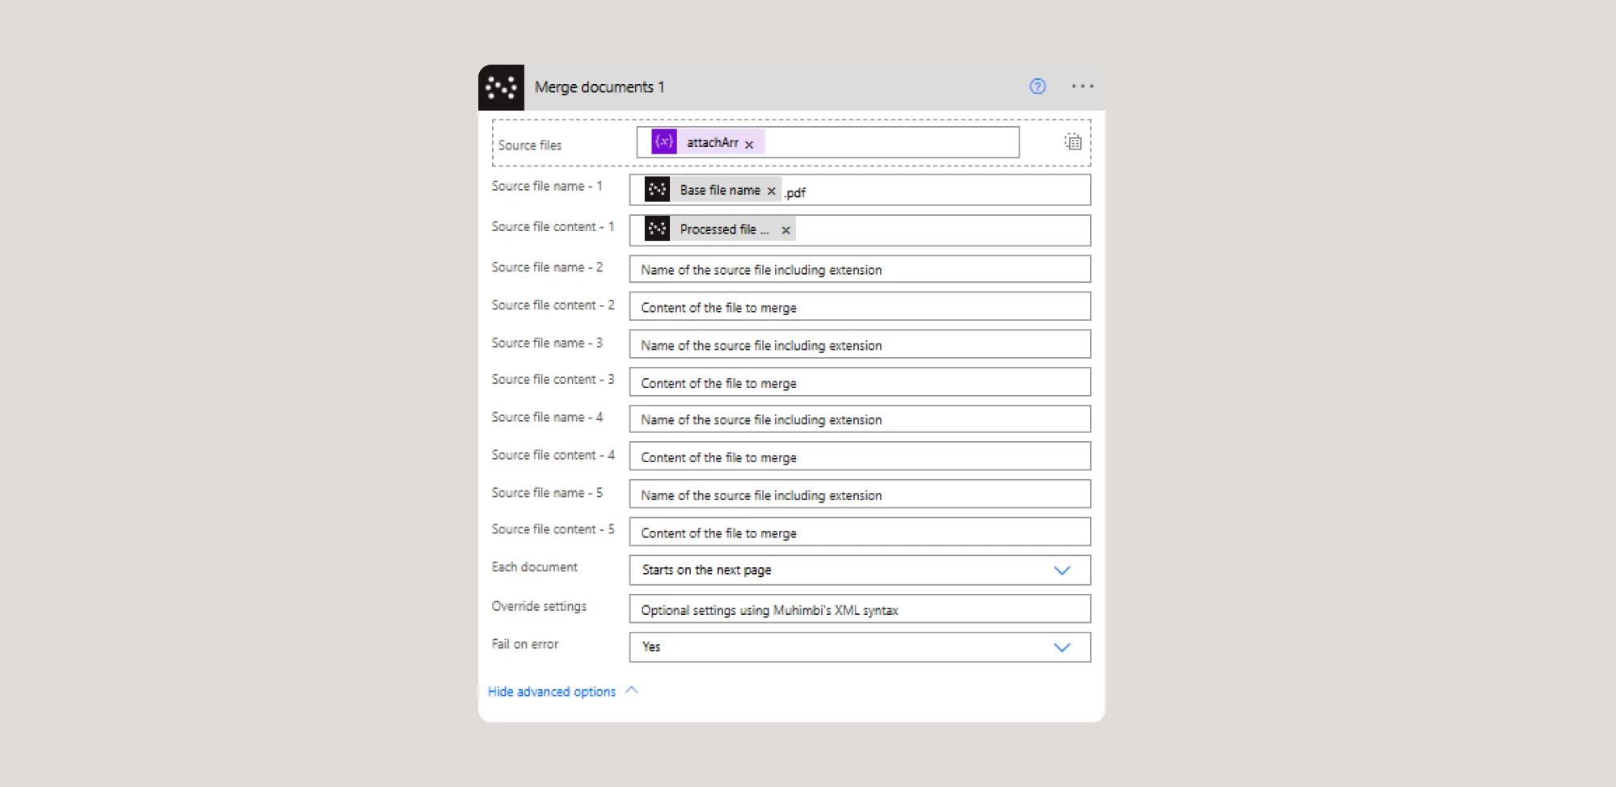Image resolution: width=1616 pixels, height=787 pixels.
Task: Remove the Processed file content token
Action: 785,230
